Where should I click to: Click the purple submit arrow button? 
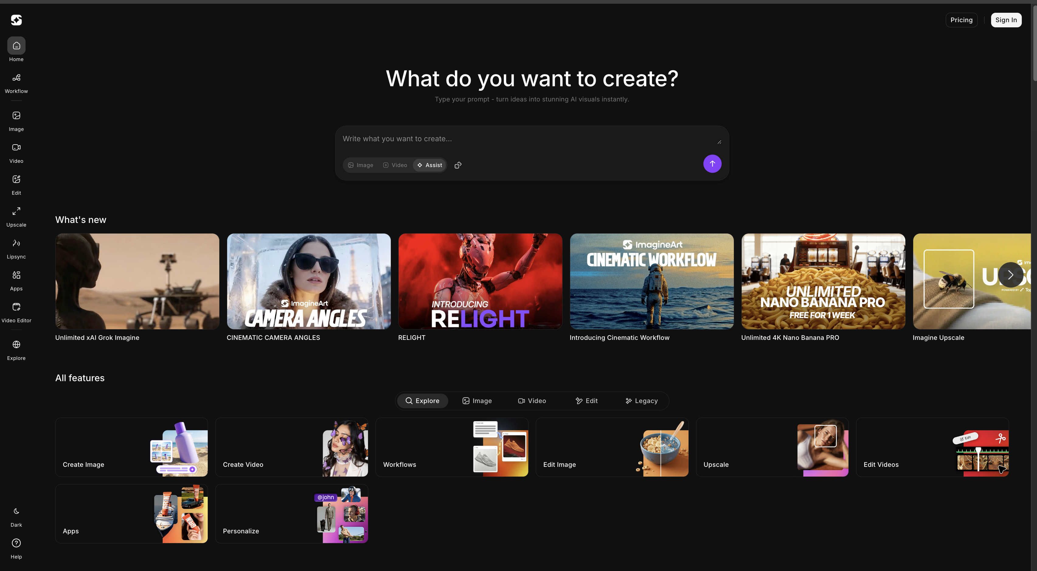(x=712, y=164)
